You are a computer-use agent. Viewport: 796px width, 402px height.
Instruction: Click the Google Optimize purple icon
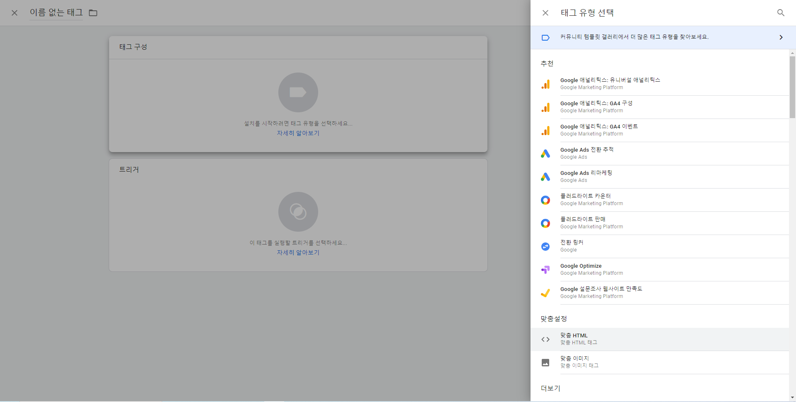[545, 270]
